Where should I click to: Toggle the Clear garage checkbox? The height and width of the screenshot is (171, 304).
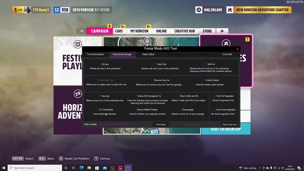click(x=180, y=110)
